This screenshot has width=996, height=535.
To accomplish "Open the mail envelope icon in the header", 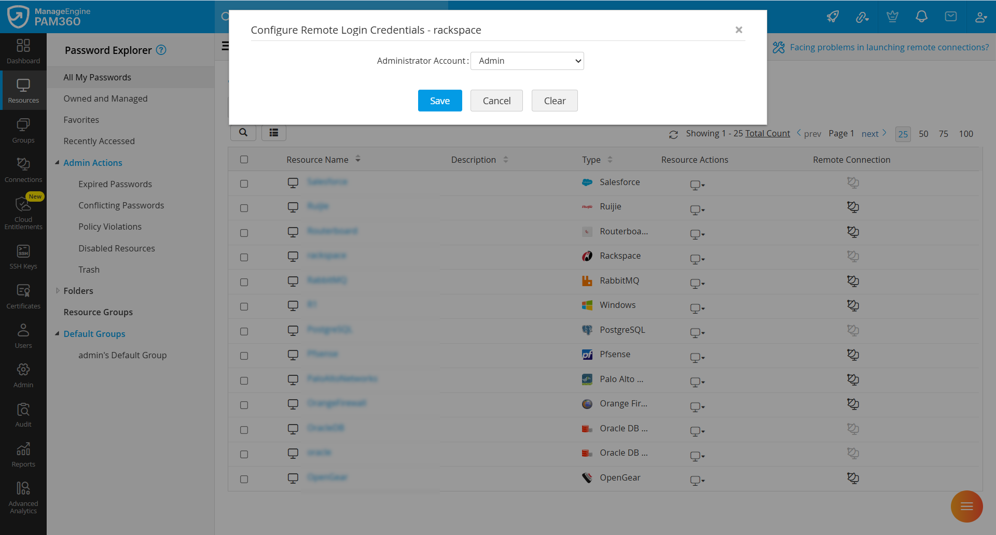I will (x=951, y=17).
